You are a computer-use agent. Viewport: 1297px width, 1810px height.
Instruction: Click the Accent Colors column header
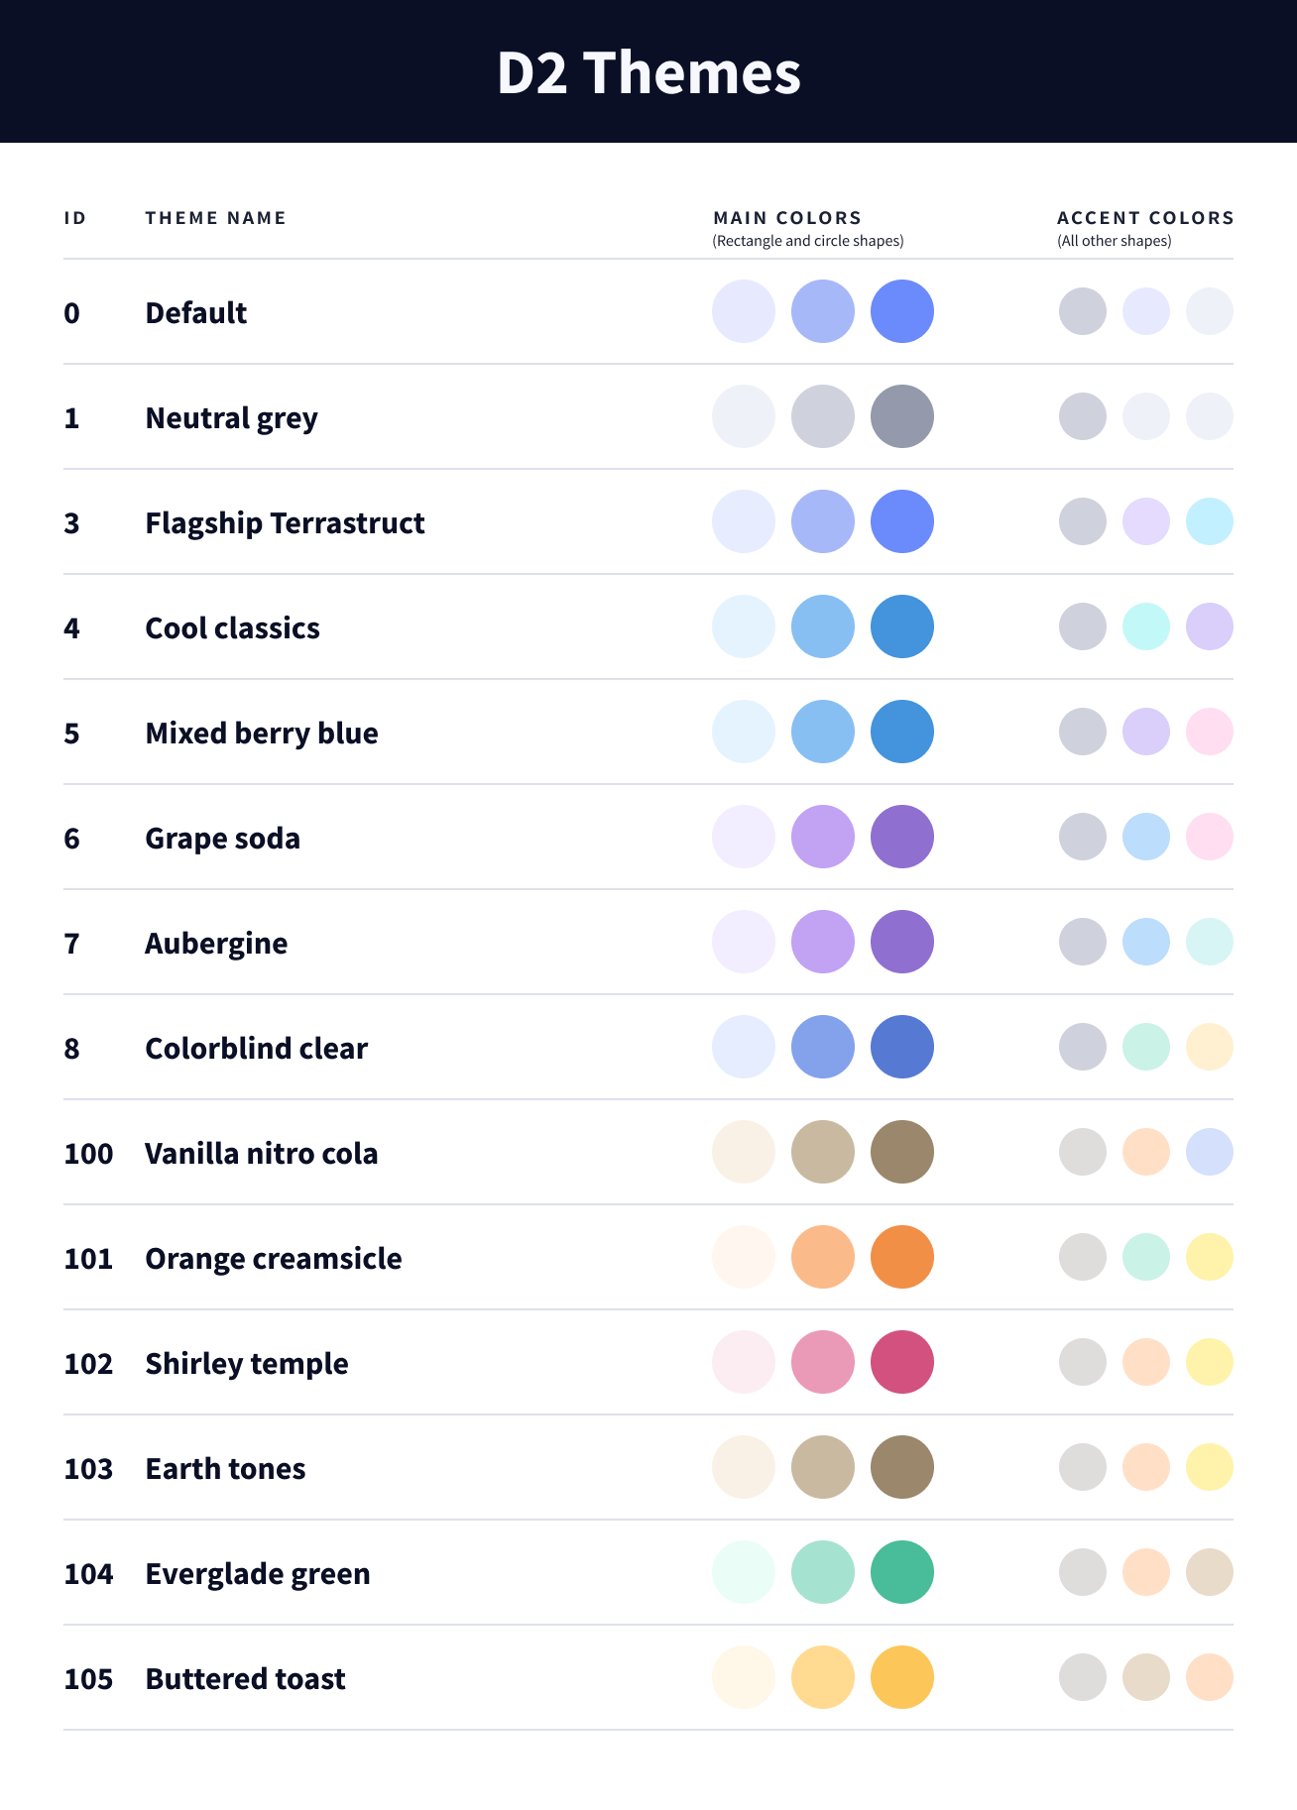pos(1145,218)
